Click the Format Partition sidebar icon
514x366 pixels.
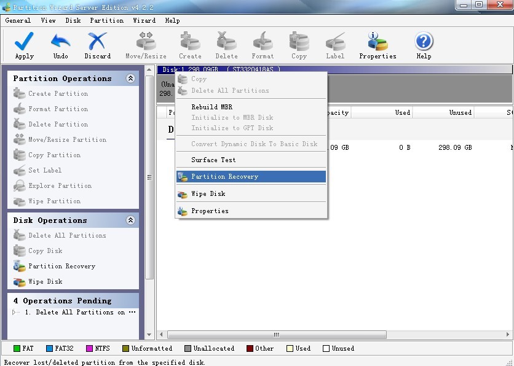point(19,109)
